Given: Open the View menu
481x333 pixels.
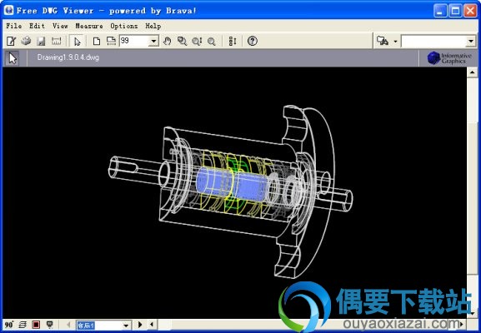Looking at the screenshot, I should tap(60, 26).
